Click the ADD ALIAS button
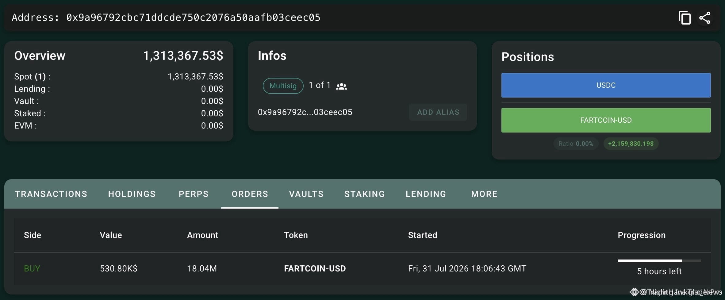The image size is (725, 300). [x=438, y=112]
